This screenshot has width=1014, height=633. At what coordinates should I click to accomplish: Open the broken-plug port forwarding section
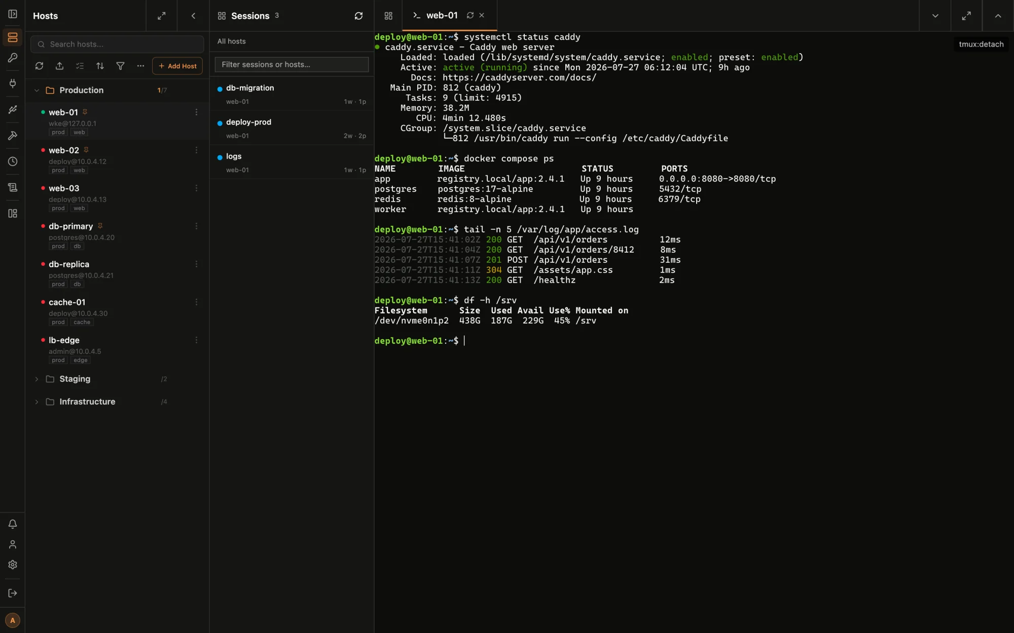coord(13,109)
